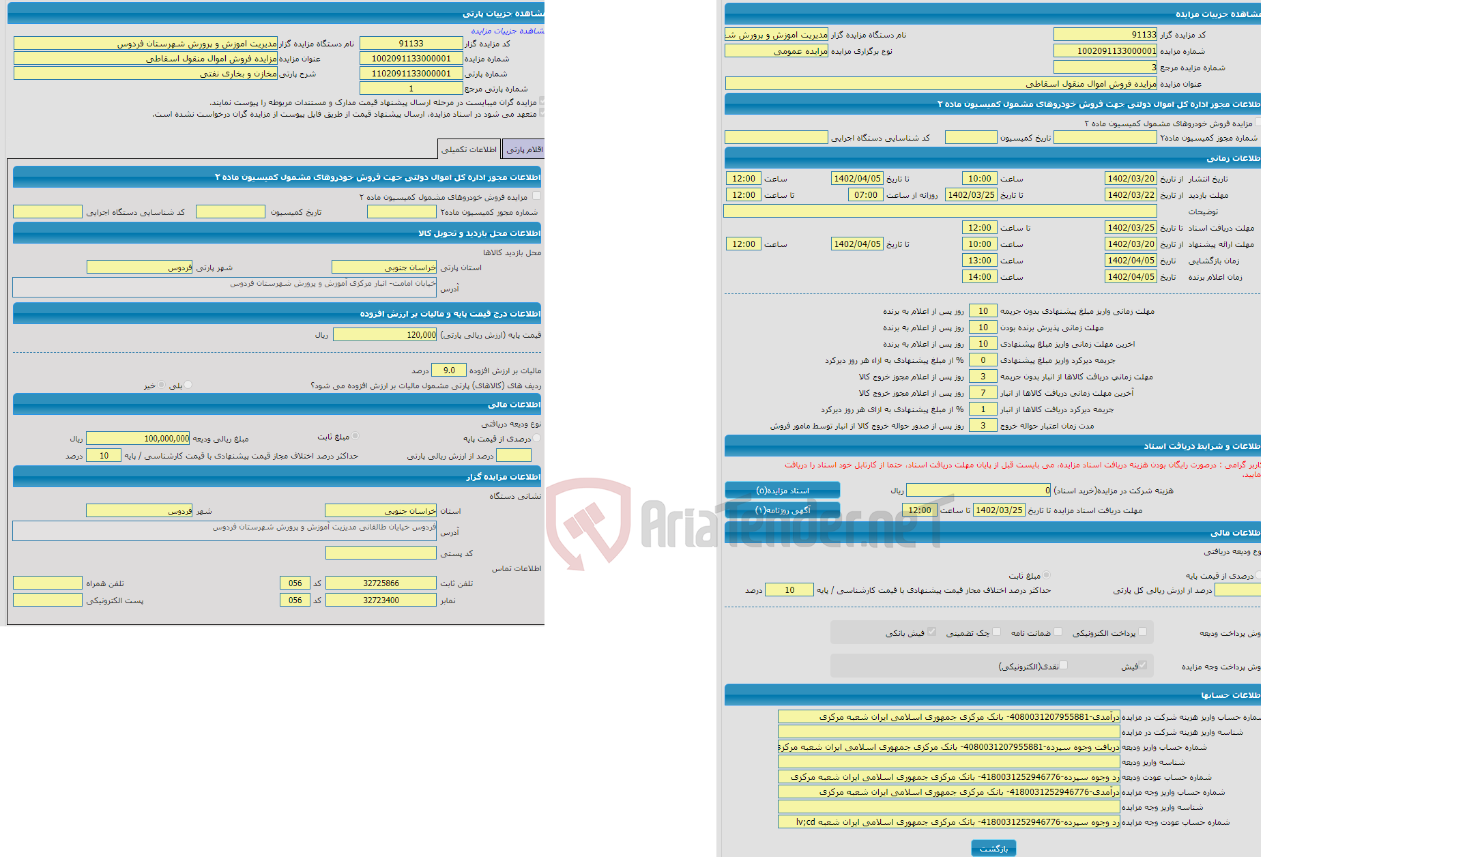The image size is (1467, 857).
Task: Select قبض بانکی payment method icon
Action: [931, 634]
